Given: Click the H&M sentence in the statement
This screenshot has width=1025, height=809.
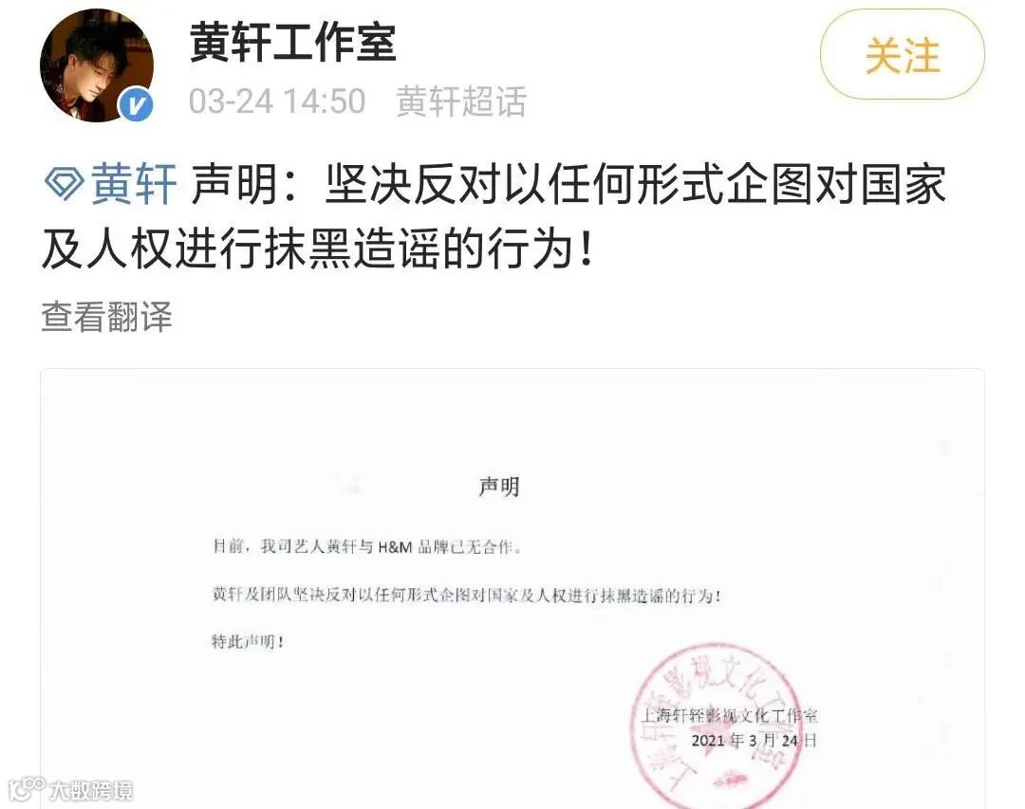Looking at the screenshot, I should pos(367,546).
